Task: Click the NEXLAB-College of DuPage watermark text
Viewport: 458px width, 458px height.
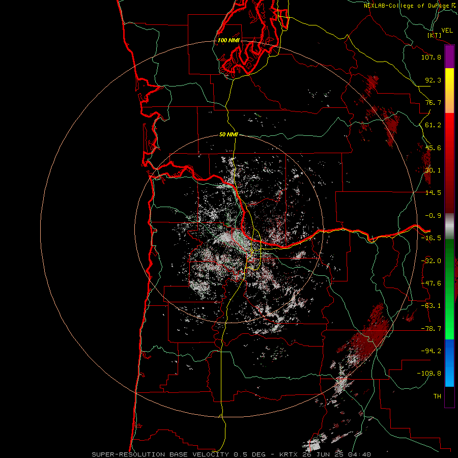Action: [411, 6]
